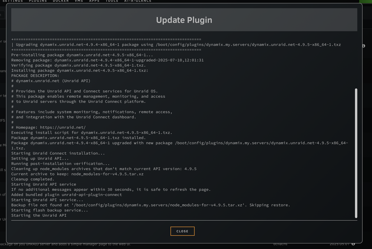Image resolution: width=372 pixels, height=249 pixels.
Task: Click 'Package dynamix.unraid.net-4.9.5-x86_64-1.txz installed' line
Action: tap(78, 138)
